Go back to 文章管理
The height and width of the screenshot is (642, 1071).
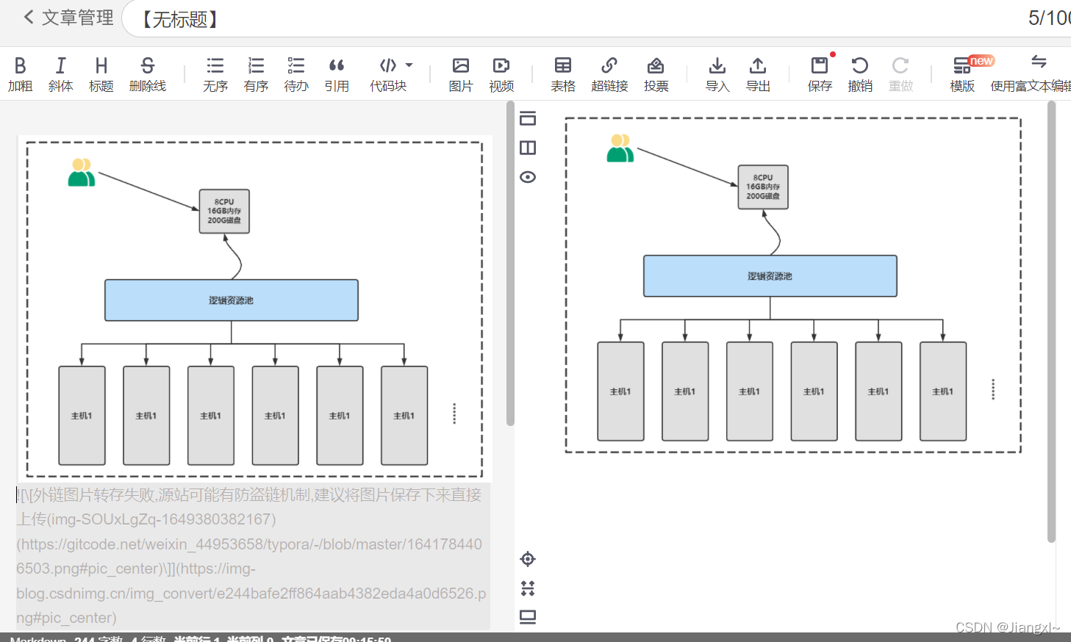68,18
